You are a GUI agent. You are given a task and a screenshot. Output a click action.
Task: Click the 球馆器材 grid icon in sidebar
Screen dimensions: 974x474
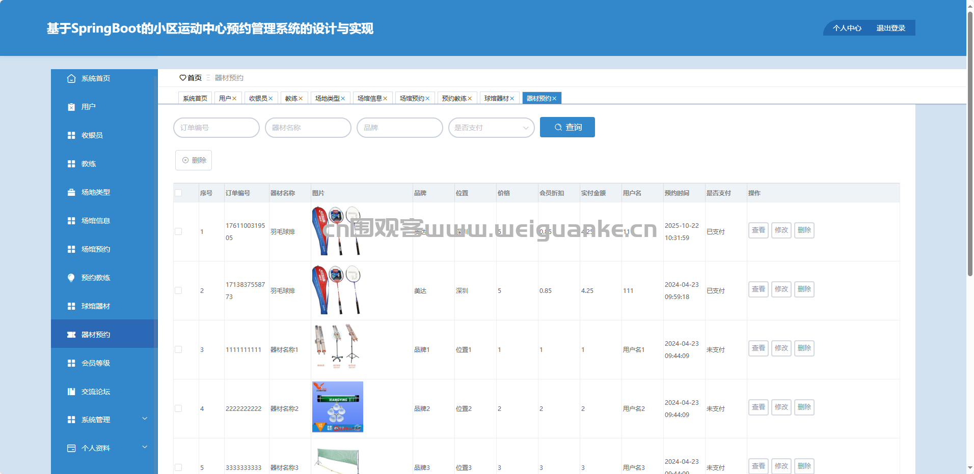click(71, 306)
